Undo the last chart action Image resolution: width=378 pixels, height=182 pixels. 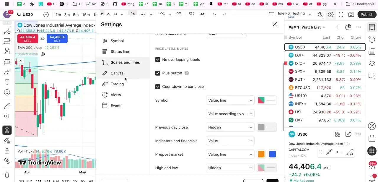[x=214, y=14]
